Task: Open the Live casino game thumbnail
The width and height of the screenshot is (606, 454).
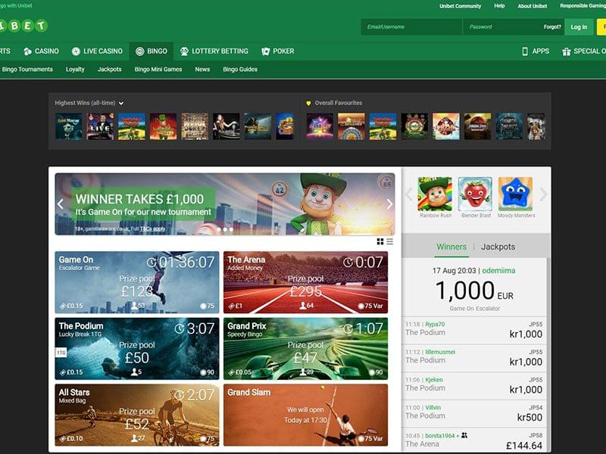Action: (100, 126)
